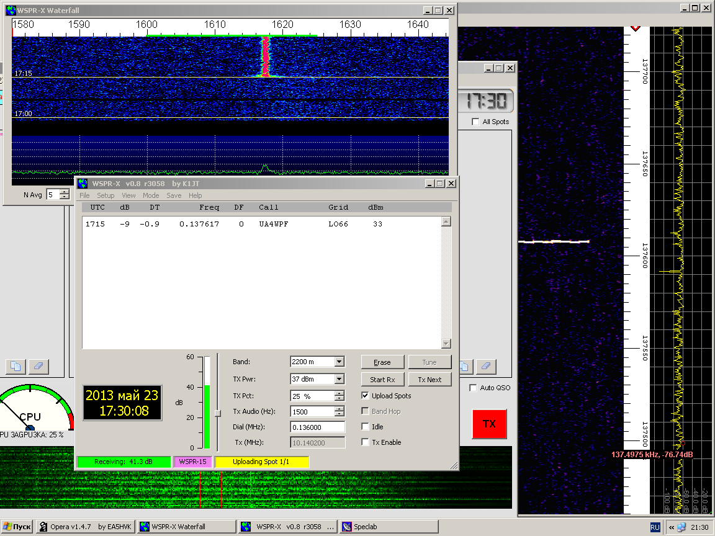Enable the Tx Enable checkbox

366,442
